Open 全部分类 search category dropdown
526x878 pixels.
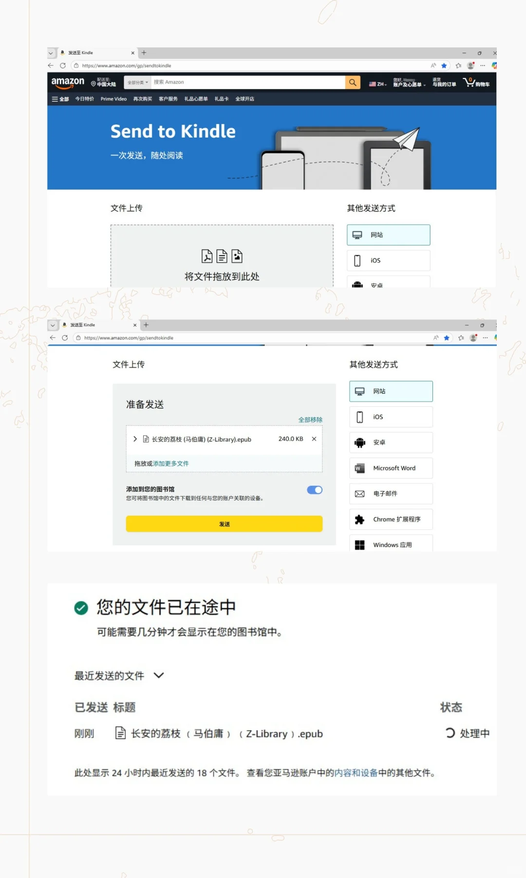pyautogui.click(x=137, y=82)
